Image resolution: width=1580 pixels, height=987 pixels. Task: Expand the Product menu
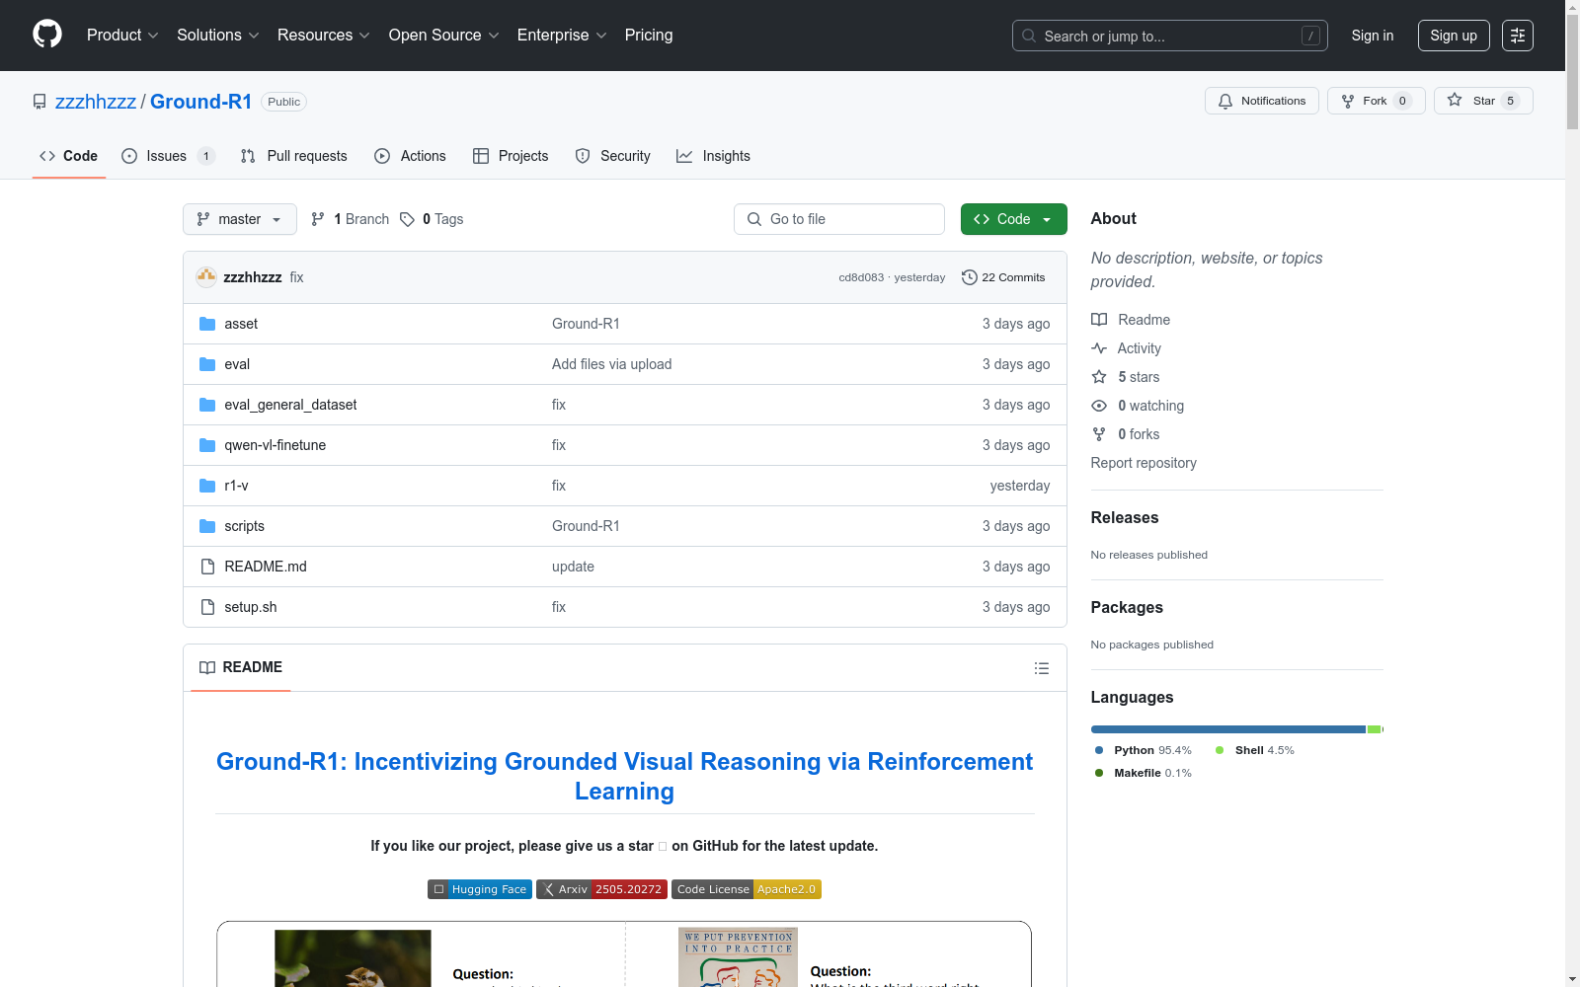click(122, 36)
